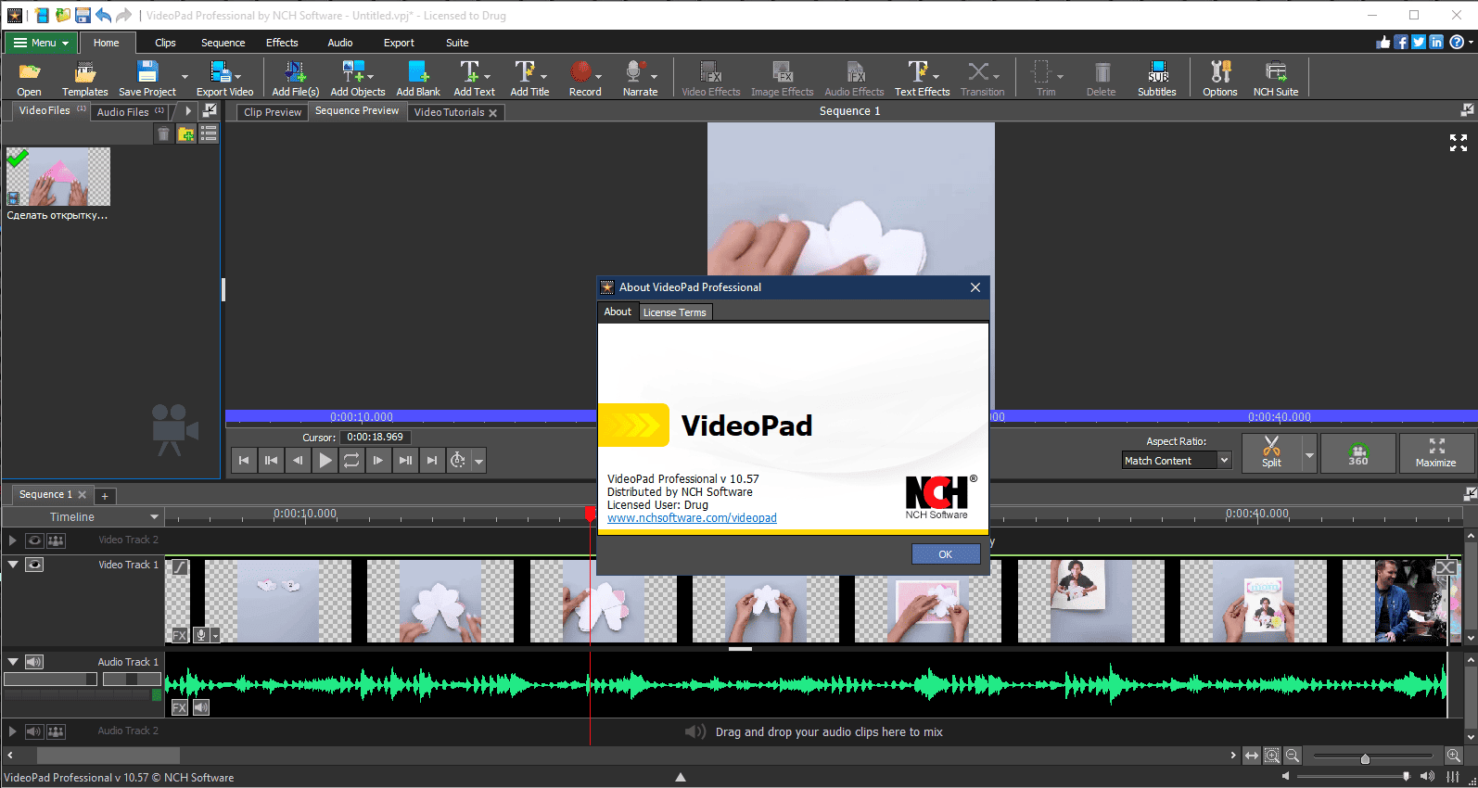
Task: Toggle list view icon in media bin
Action: 209,134
